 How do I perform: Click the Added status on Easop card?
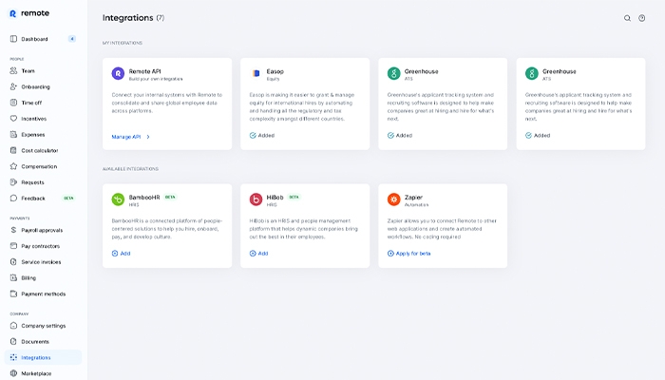click(262, 135)
